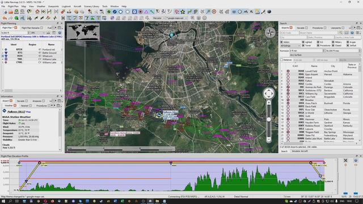Toggle the Tower checkbox

[303, 45]
